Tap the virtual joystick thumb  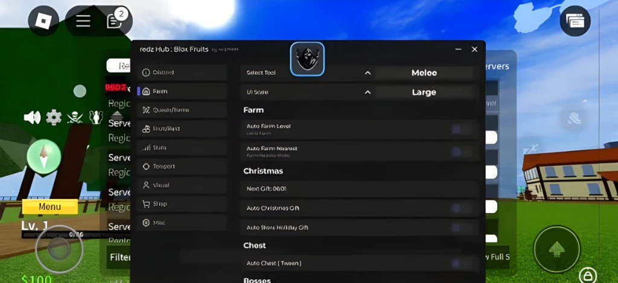(59, 249)
